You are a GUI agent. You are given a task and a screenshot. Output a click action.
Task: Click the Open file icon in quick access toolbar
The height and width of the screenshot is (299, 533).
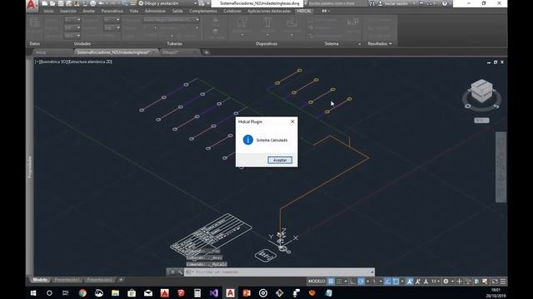point(52,3)
